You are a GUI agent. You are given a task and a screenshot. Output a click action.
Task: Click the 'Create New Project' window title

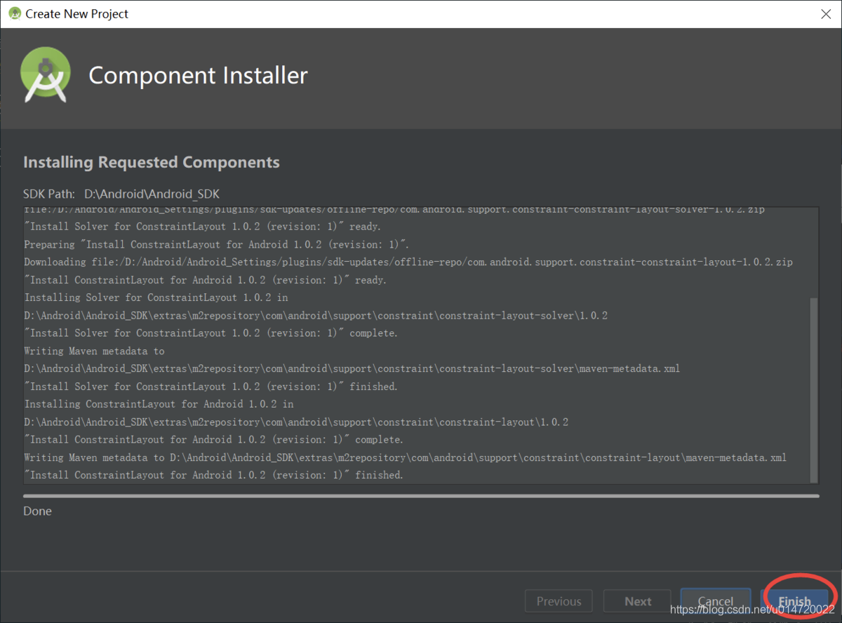click(77, 13)
